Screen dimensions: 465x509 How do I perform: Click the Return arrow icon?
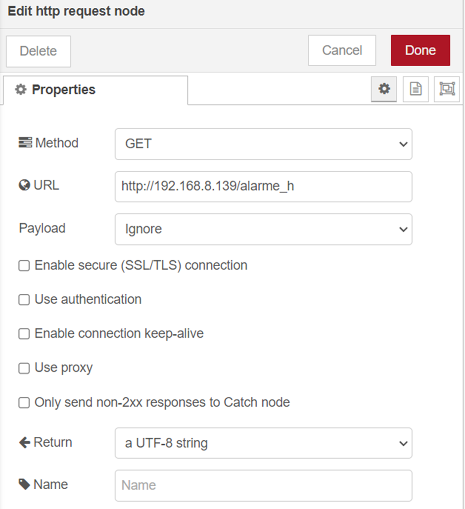tap(25, 442)
